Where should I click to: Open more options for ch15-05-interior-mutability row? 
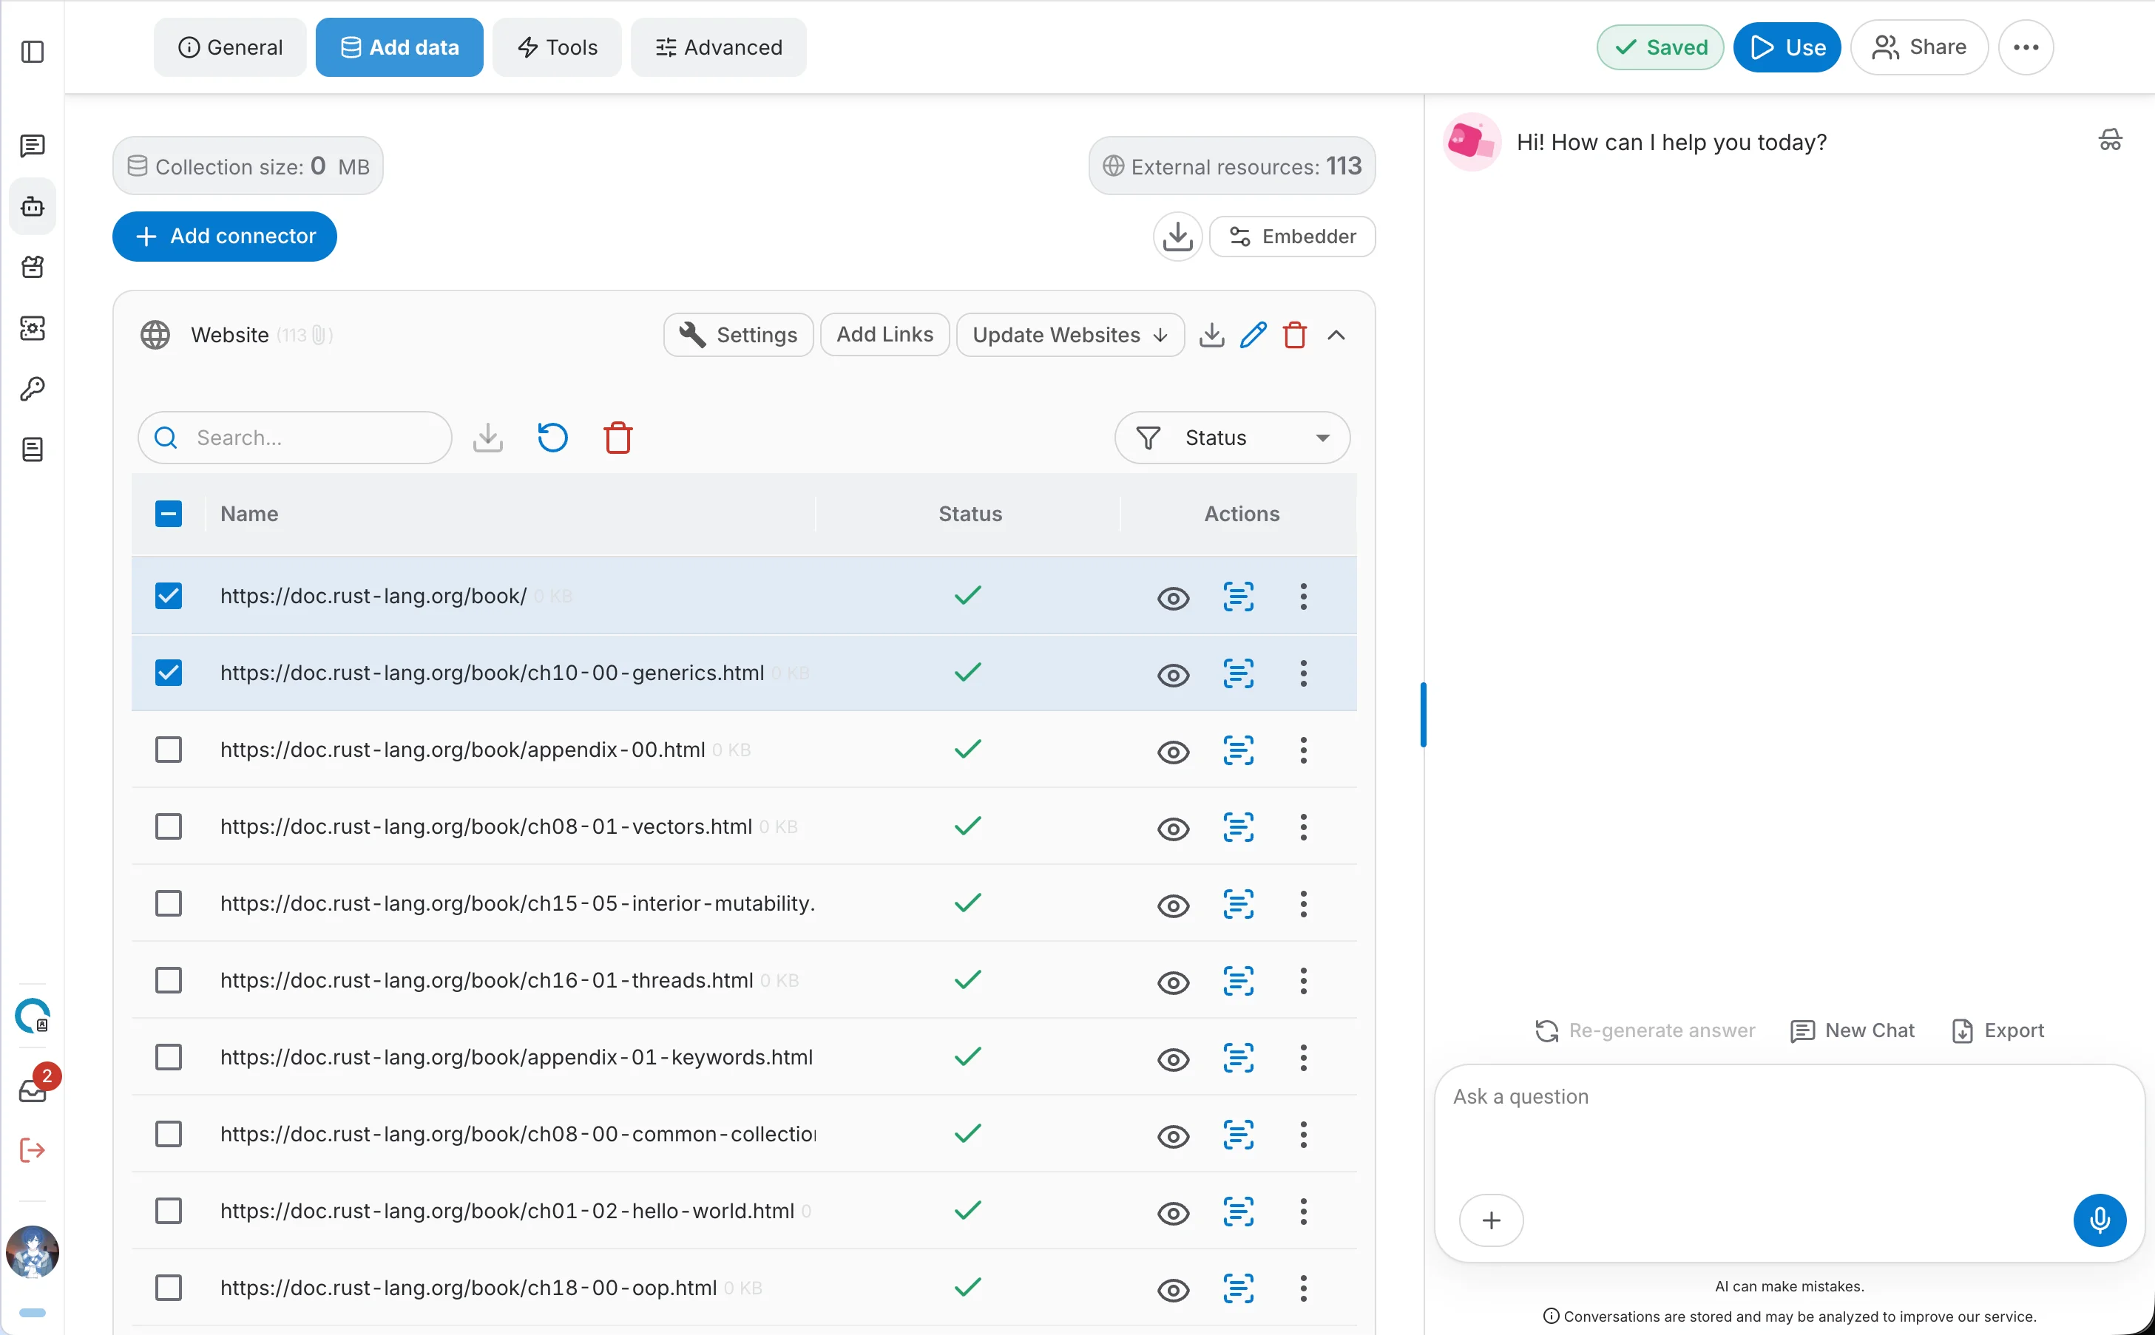pos(1303,904)
